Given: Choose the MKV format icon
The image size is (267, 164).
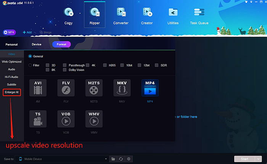Looking at the screenshot, I should tap(122, 88).
